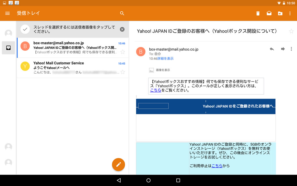Click the こちら link in preview box
Screen dimensions: 297x186
(x=155, y=90)
